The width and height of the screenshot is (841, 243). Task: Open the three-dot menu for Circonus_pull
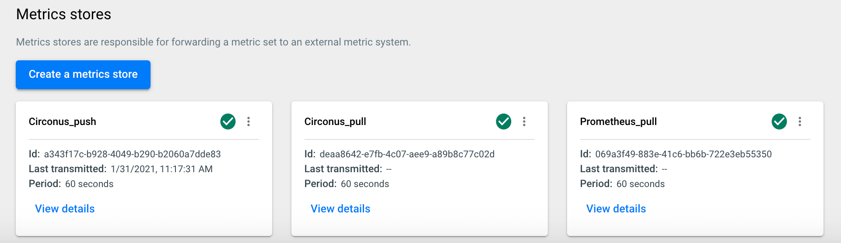click(524, 121)
